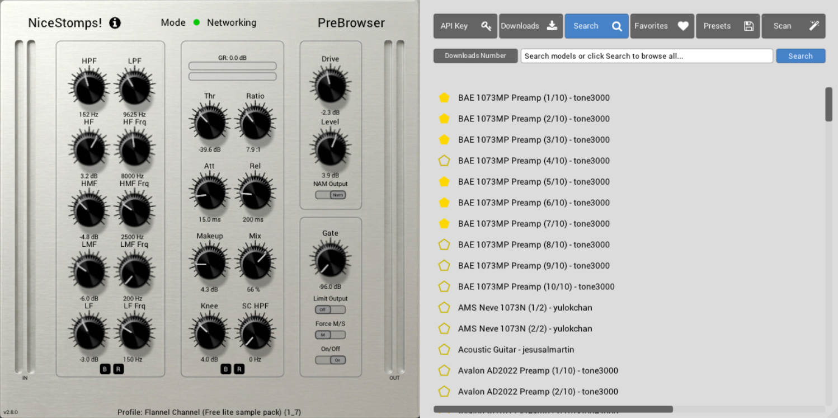Star the AMS Neve 1073N (2/2) model
Viewport: 838px width, 418px height.
click(x=444, y=328)
